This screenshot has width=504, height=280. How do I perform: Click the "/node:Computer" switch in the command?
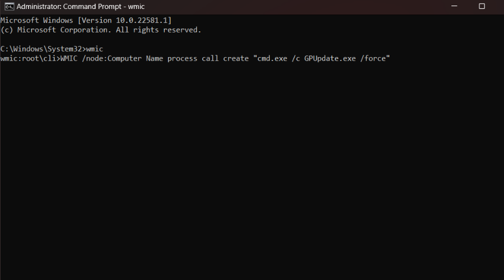pos(111,59)
